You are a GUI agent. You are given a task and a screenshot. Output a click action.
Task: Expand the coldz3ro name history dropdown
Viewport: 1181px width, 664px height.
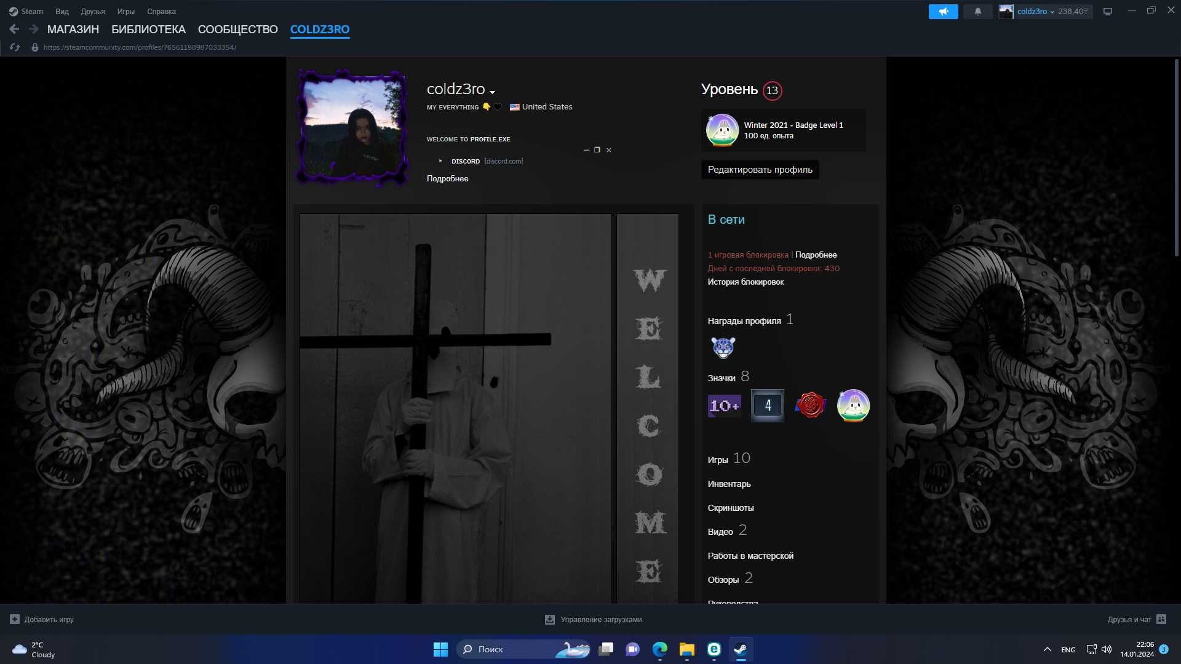tap(492, 92)
